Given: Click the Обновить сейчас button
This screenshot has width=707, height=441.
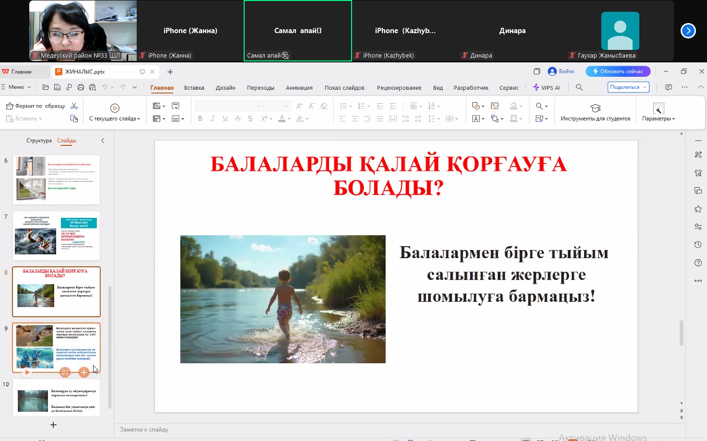Looking at the screenshot, I should (x=618, y=72).
